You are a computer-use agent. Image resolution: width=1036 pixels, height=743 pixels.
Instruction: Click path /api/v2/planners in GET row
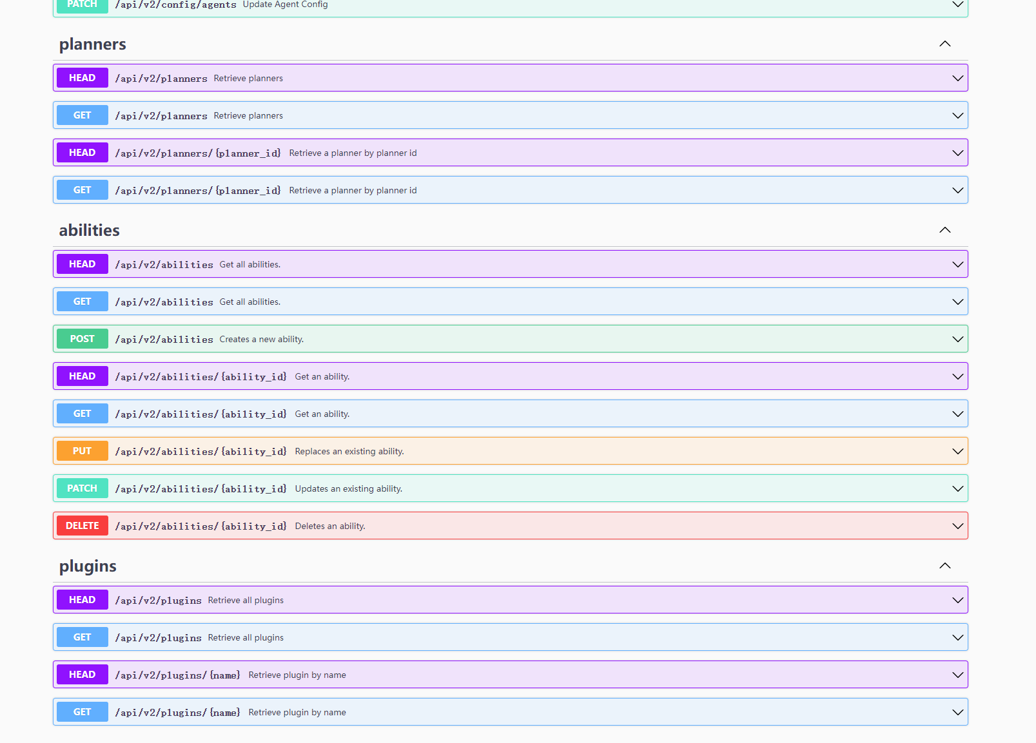(161, 116)
